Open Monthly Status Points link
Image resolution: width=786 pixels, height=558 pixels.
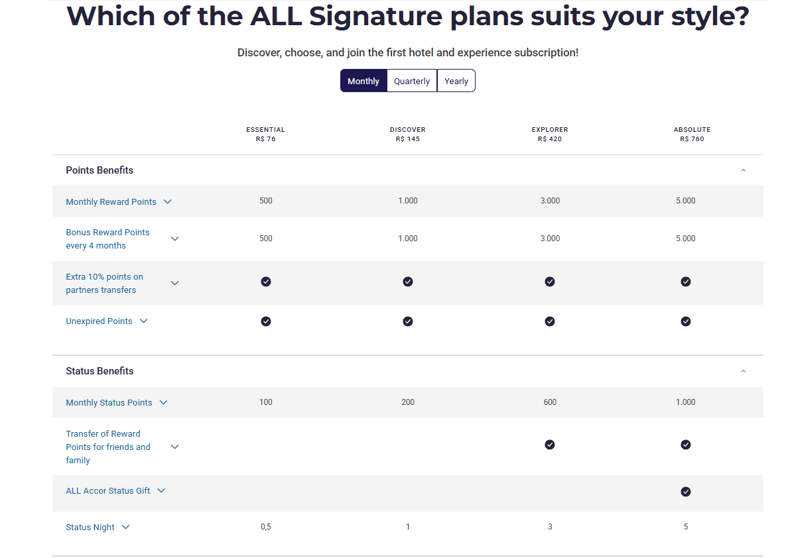pos(109,402)
